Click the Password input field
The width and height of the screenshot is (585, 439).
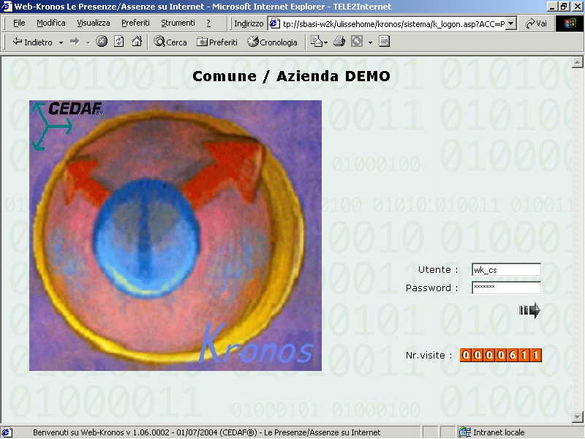tap(506, 288)
